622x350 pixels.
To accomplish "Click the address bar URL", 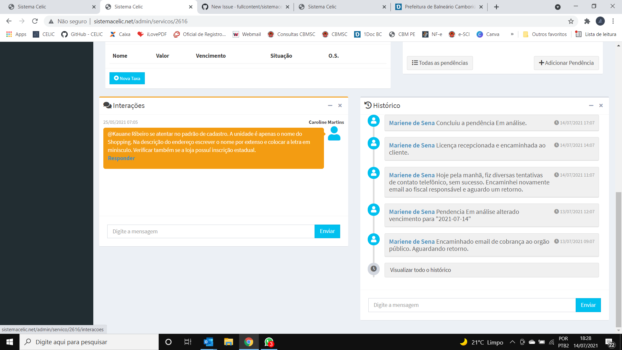I will (x=141, y=21).
